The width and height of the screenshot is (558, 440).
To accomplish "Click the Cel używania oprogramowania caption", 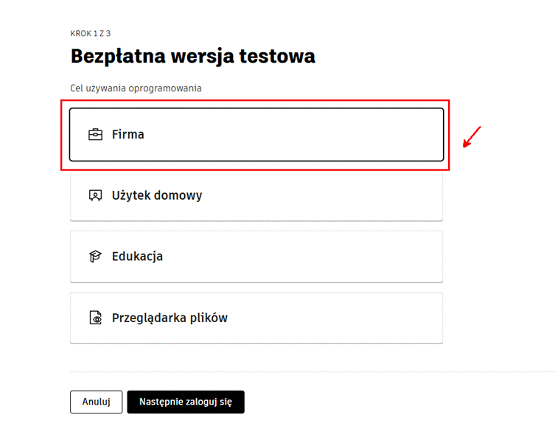I will coord(136,88).
